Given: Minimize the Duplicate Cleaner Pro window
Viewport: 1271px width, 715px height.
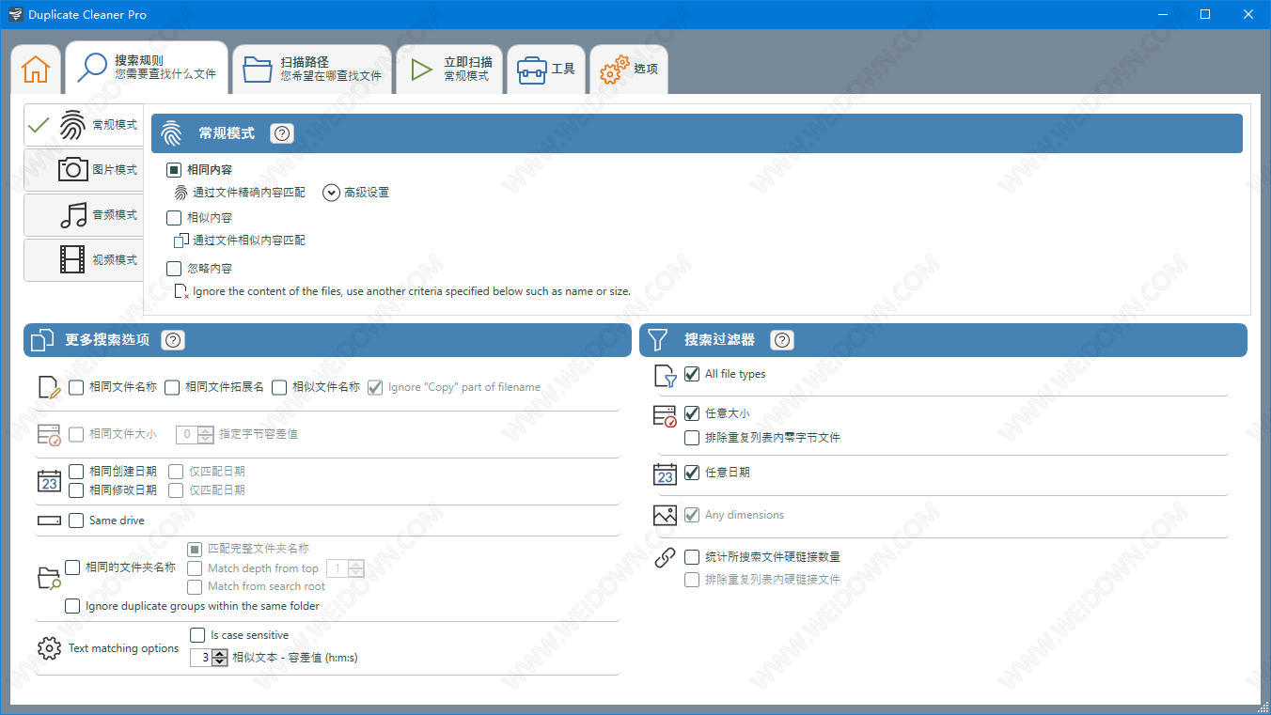Looking at the screenshot, I should pos(1163,14).
